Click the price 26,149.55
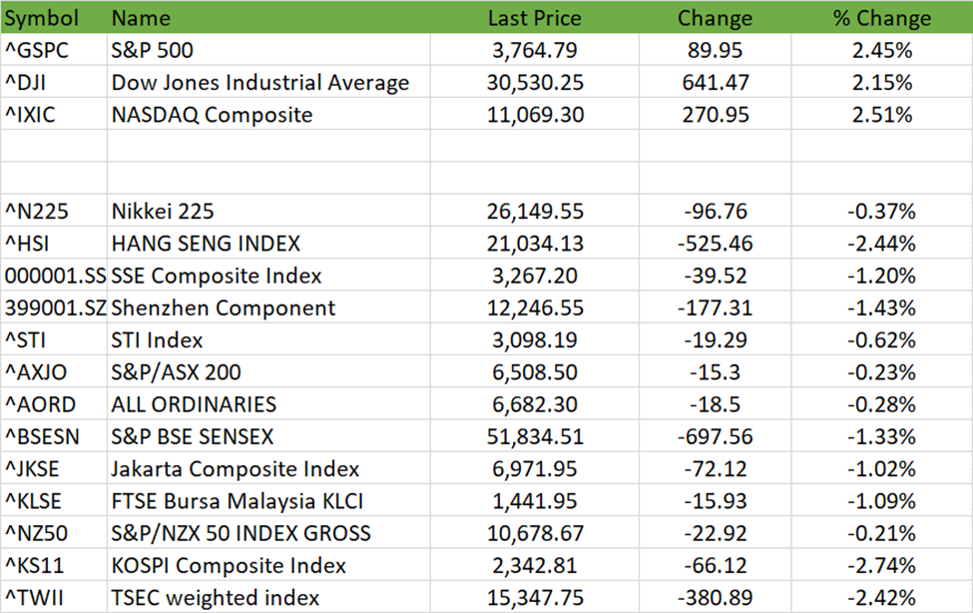Screen dimensions: 973x613 (x=535, y=212)
